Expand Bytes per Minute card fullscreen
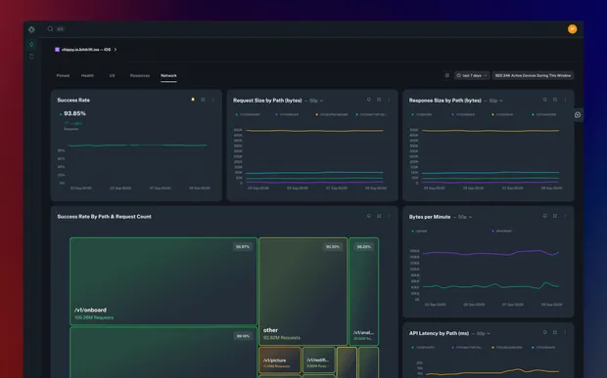607x378 pixels. coord(555,216)
